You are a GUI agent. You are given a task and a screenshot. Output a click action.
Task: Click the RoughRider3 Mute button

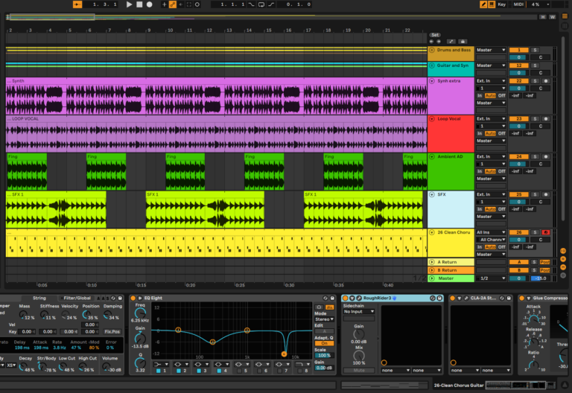click(x=359, y=371)
